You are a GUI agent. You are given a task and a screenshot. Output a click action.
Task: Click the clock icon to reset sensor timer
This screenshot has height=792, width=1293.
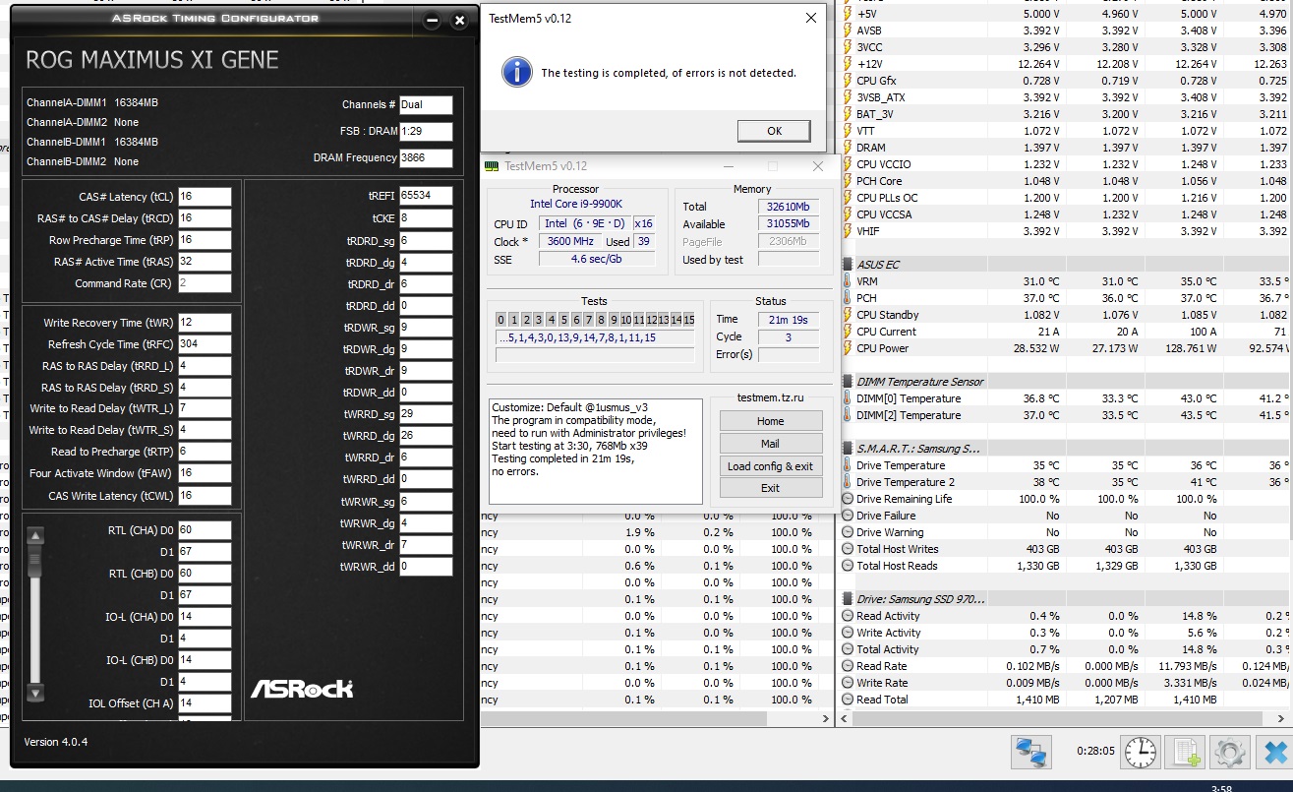click(x=1141, y=753)
